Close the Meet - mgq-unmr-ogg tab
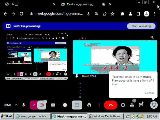 pos(110,4)
